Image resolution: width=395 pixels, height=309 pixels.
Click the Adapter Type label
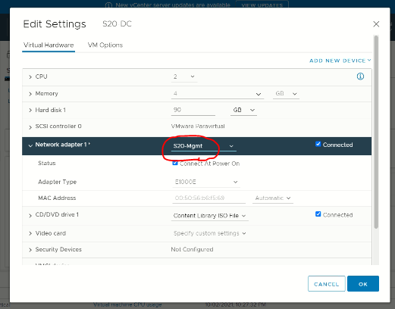pos(58,182)
